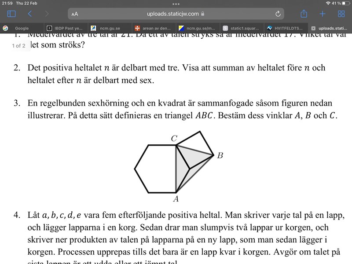Open the Safari sidebar panel

[12, 14]
